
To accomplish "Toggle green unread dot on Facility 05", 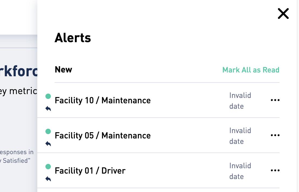I will click(x=48, y=131).
